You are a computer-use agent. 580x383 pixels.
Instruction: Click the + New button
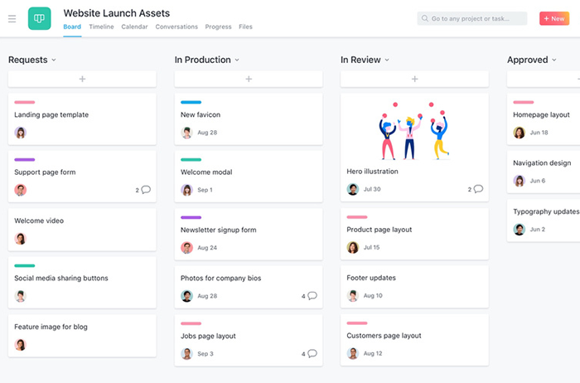(x=554, y=18)
